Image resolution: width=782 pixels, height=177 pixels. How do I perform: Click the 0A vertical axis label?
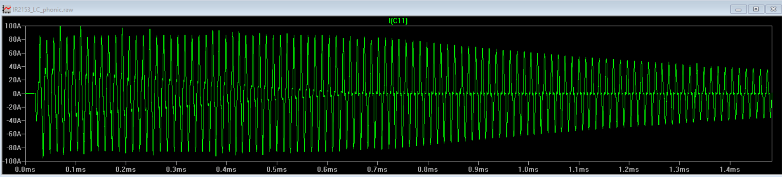(17, 94)
